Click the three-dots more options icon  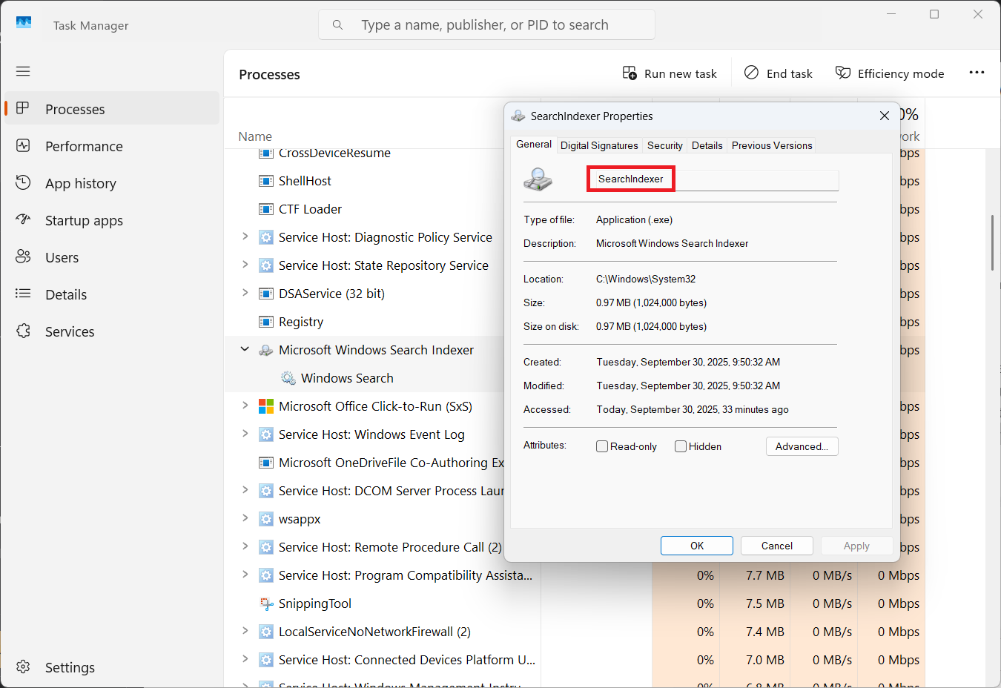(x=977, y=73)
